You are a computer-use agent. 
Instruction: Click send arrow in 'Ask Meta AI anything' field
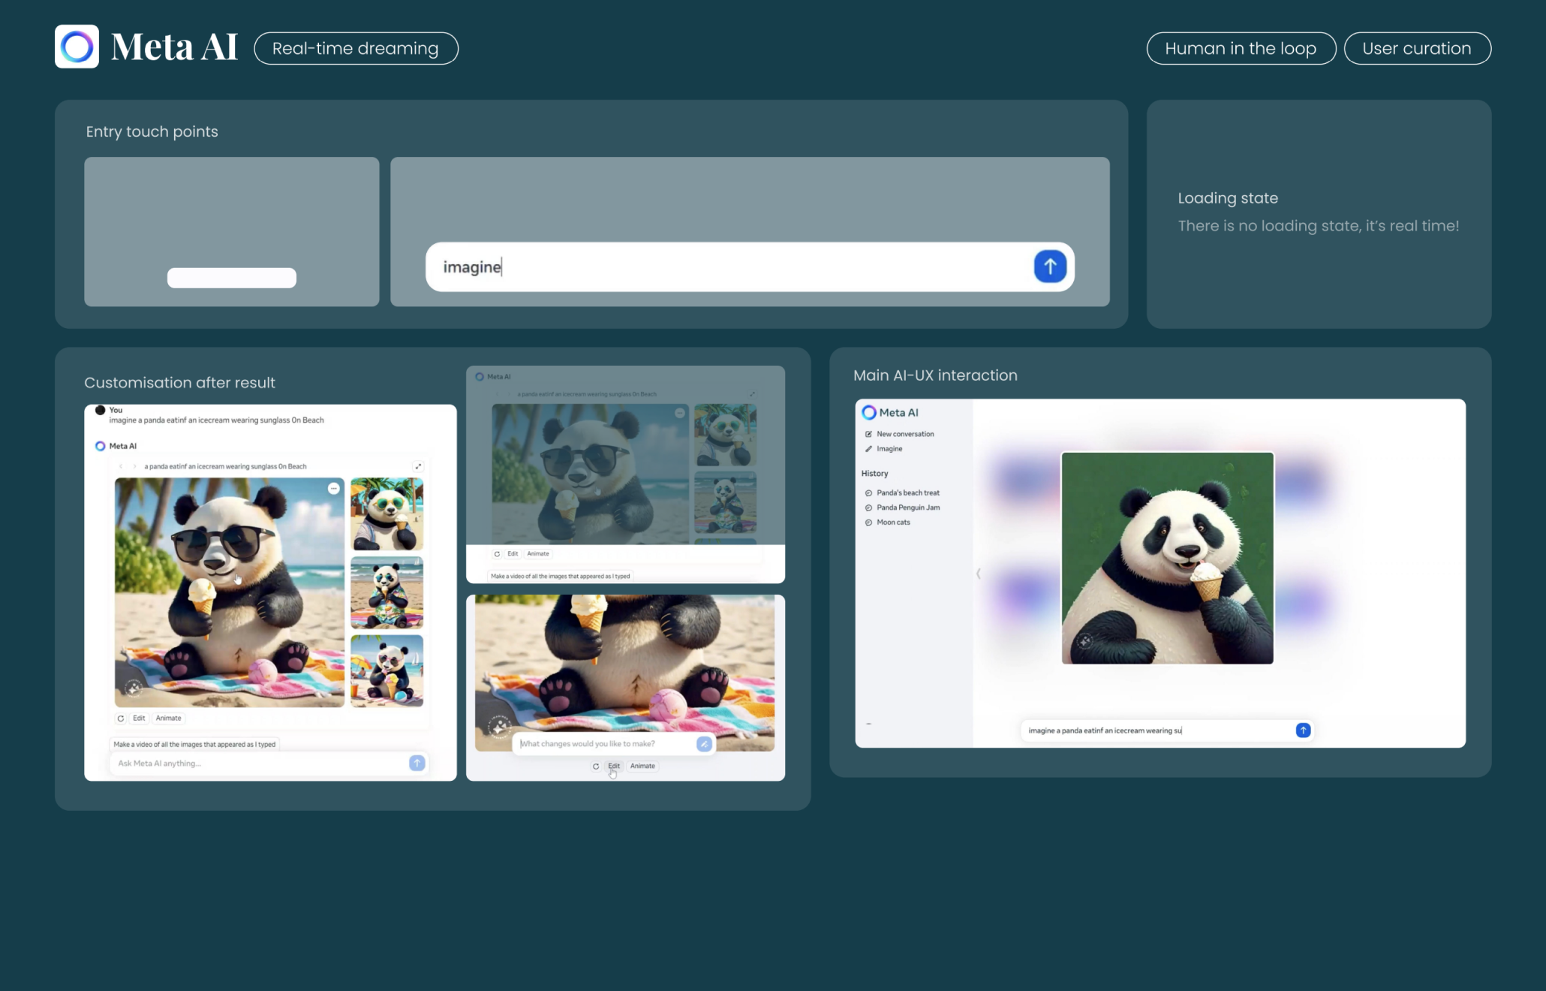click(x=417, y=763)
